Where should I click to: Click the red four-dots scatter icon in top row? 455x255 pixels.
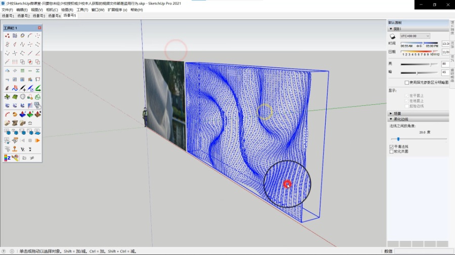tap(7, 36)
